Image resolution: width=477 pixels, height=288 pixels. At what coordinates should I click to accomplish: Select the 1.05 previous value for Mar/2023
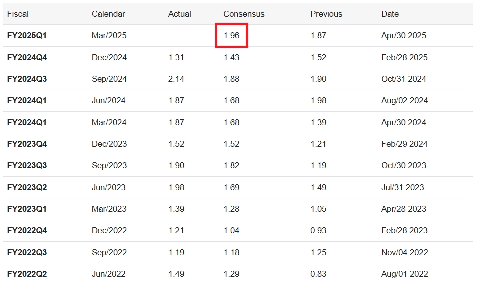(x=318, y=209)
